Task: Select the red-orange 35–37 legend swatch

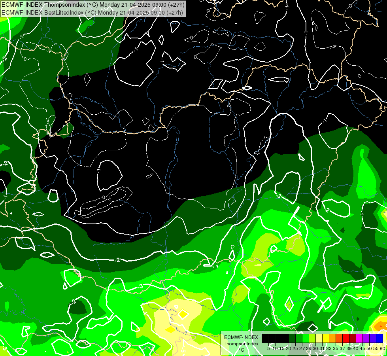Action: 339,339
